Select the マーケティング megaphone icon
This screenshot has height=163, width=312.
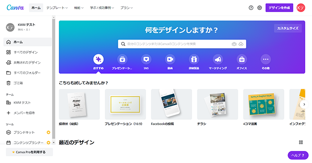pyautogui.click(x=218, y=59)
